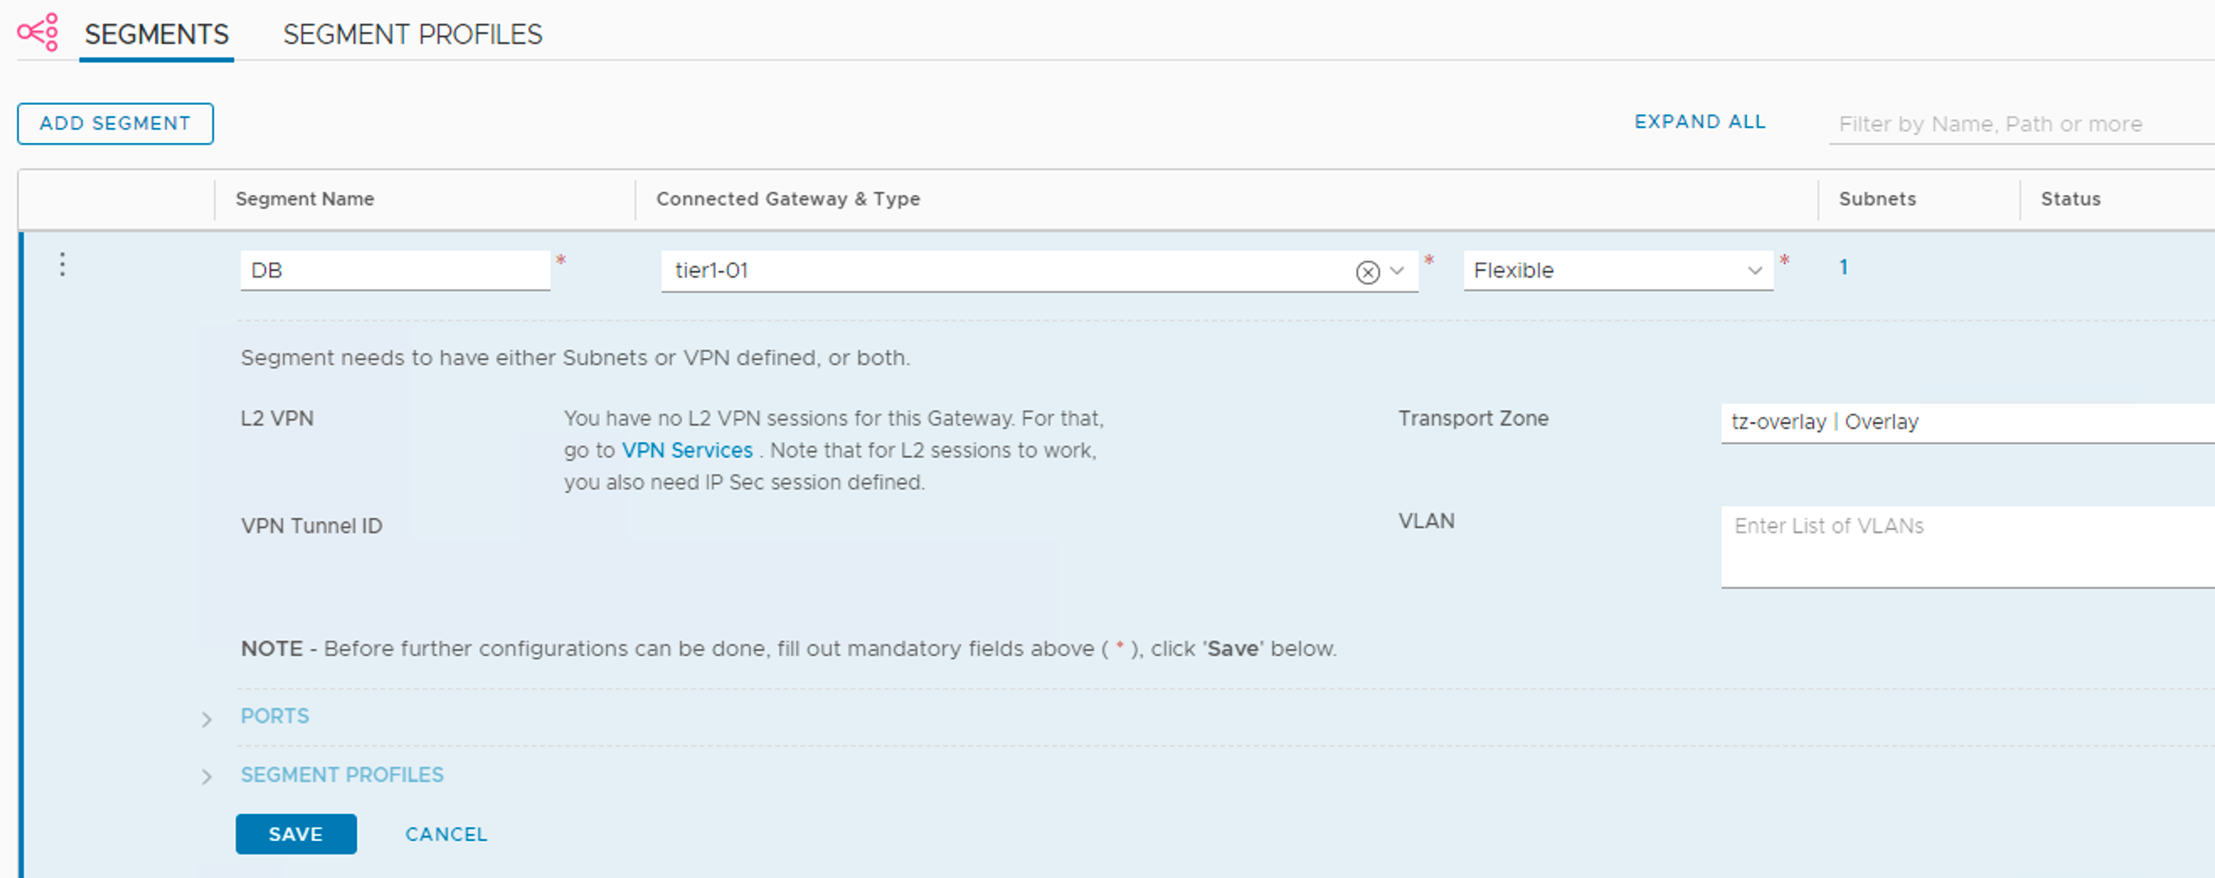2215x878 pixels.
Task: Expand the SEGMENT PROFILES section chevron
Action: pyautogui.click(x=206, y=776)
